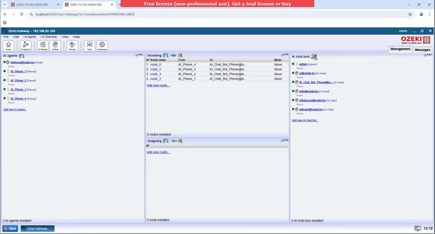Open the Home toolbar icon
The image size is (435, 234).
(8, 46)
